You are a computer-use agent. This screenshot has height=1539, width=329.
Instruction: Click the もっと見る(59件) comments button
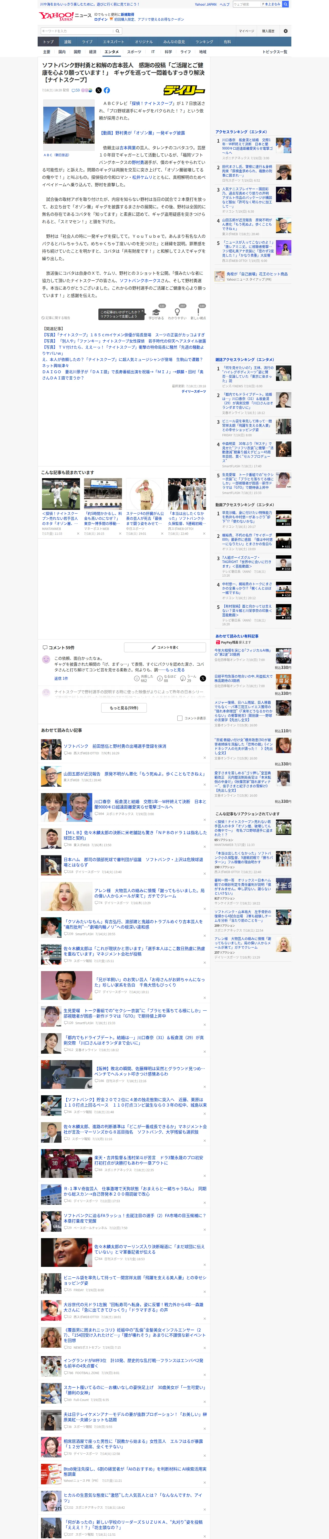124,708
